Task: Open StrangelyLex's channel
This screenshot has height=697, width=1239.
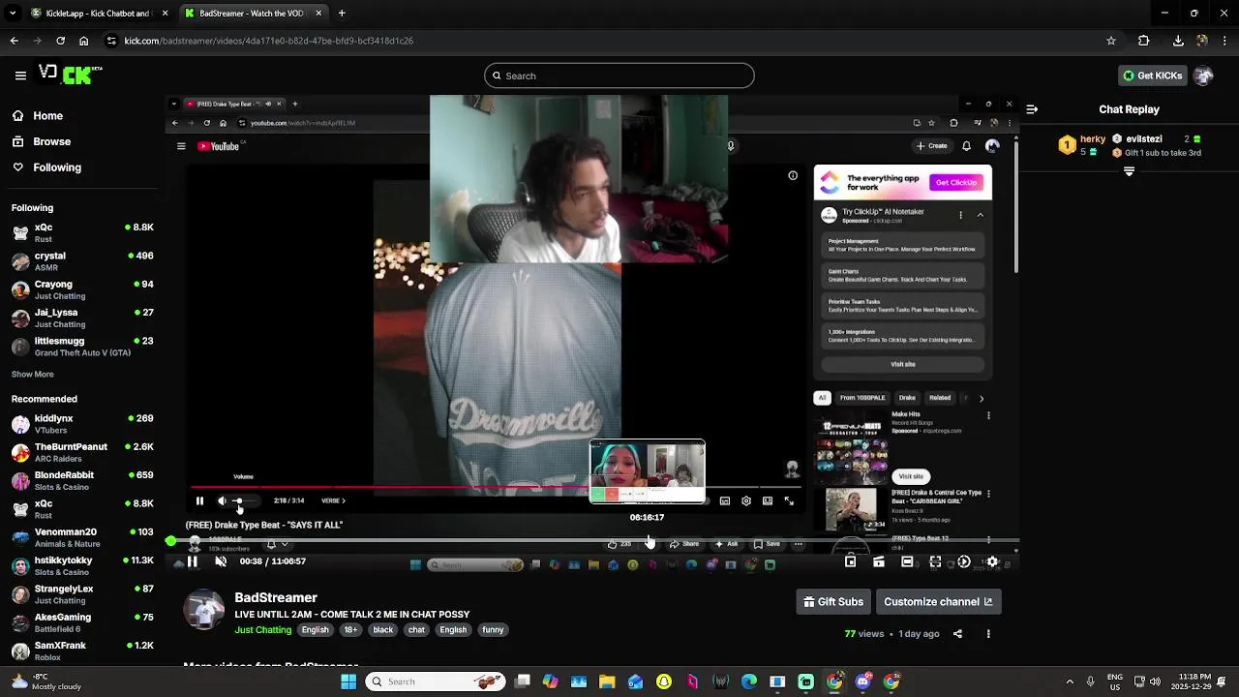Action: [x=82, y=593]
